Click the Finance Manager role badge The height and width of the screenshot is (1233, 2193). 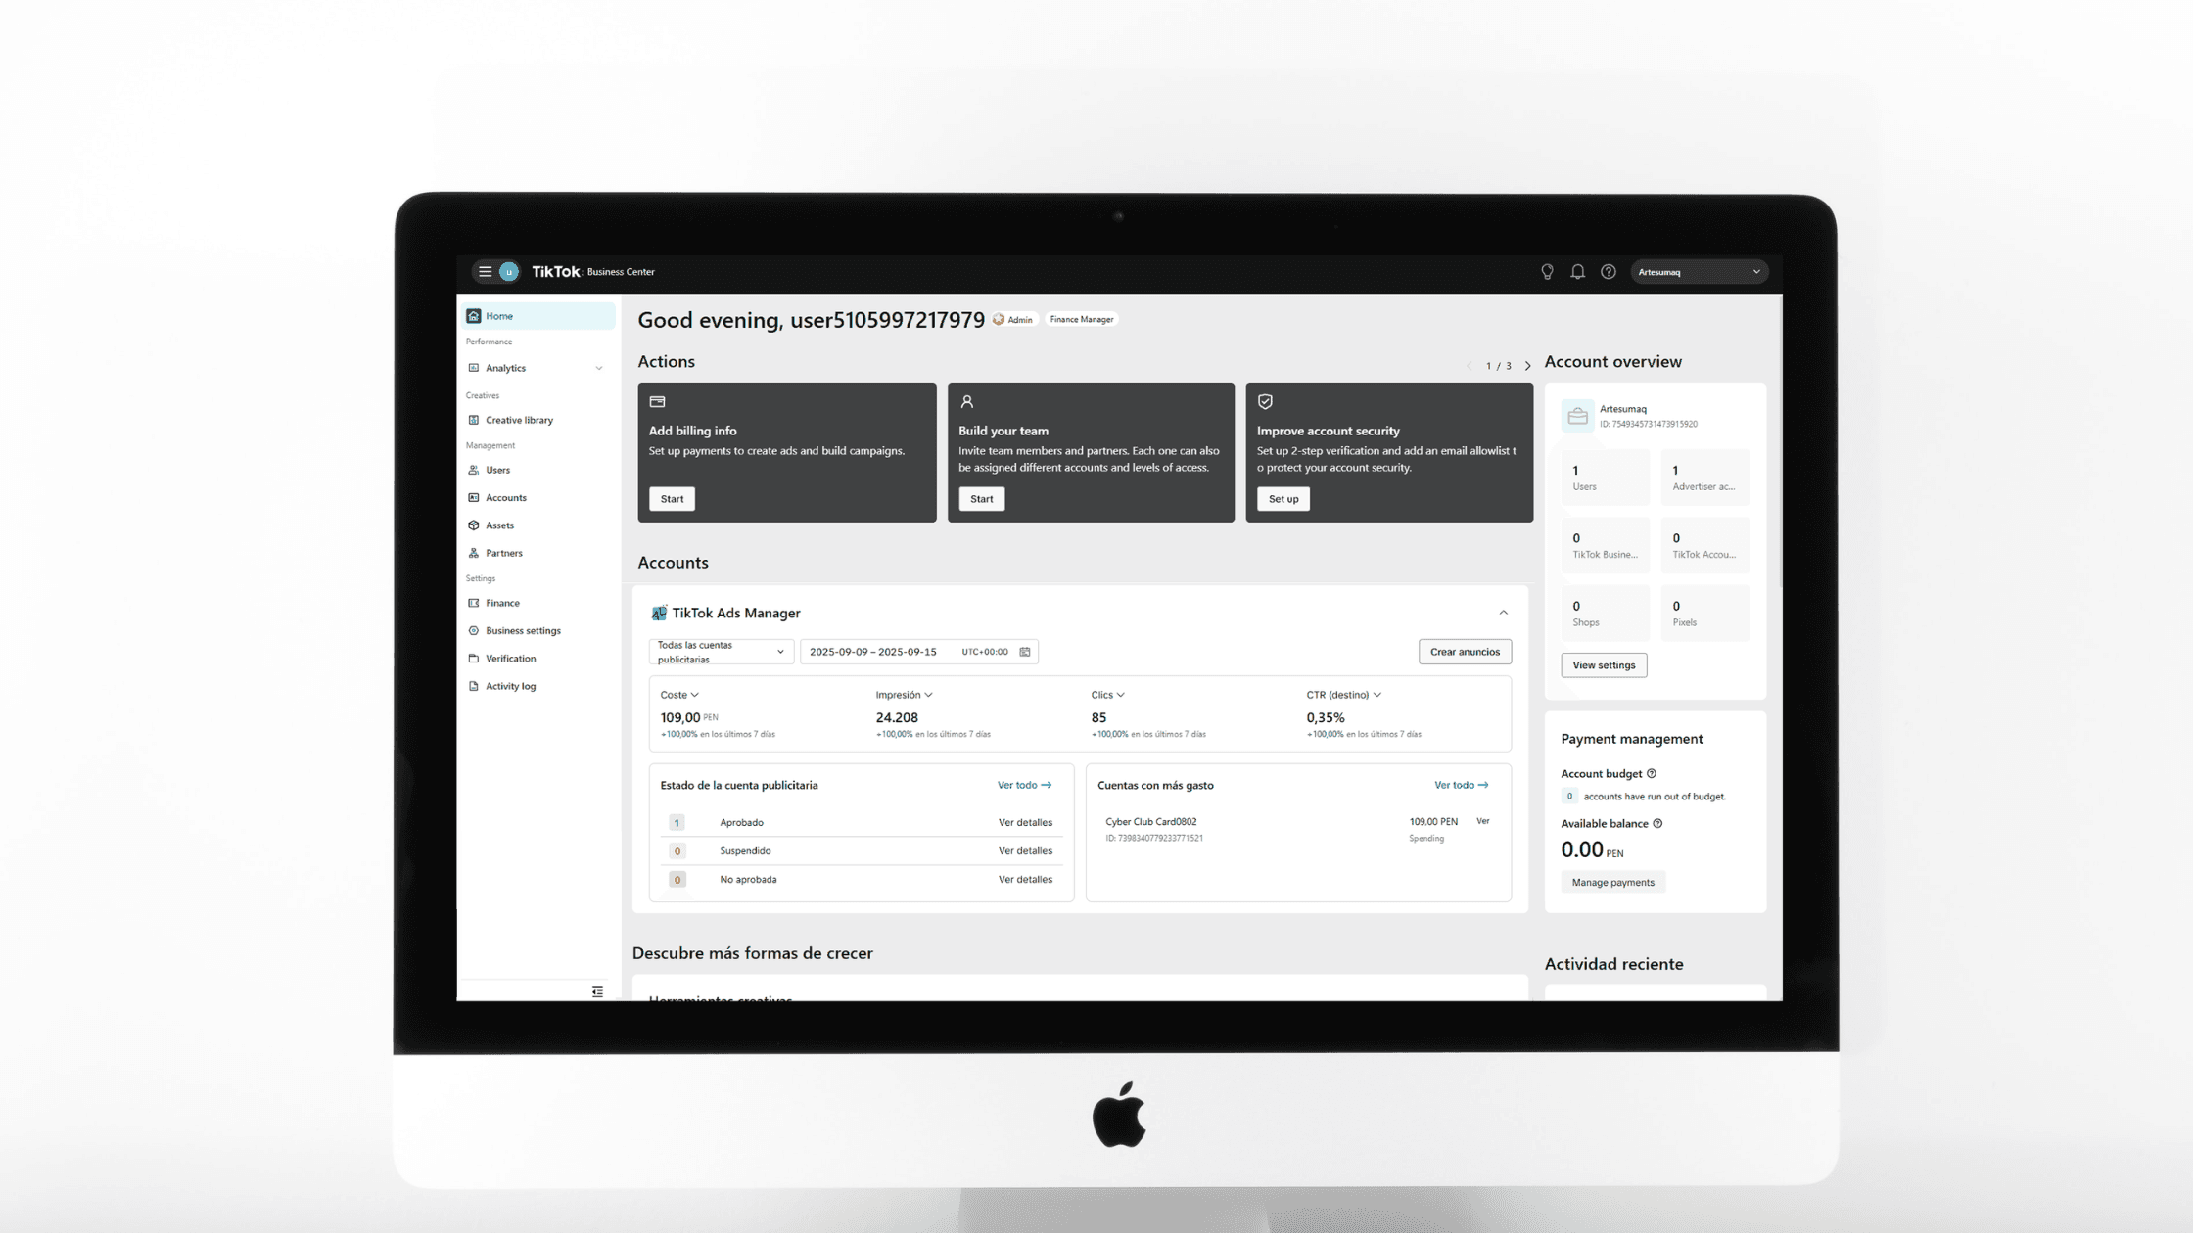click(x=1081, y=320)
